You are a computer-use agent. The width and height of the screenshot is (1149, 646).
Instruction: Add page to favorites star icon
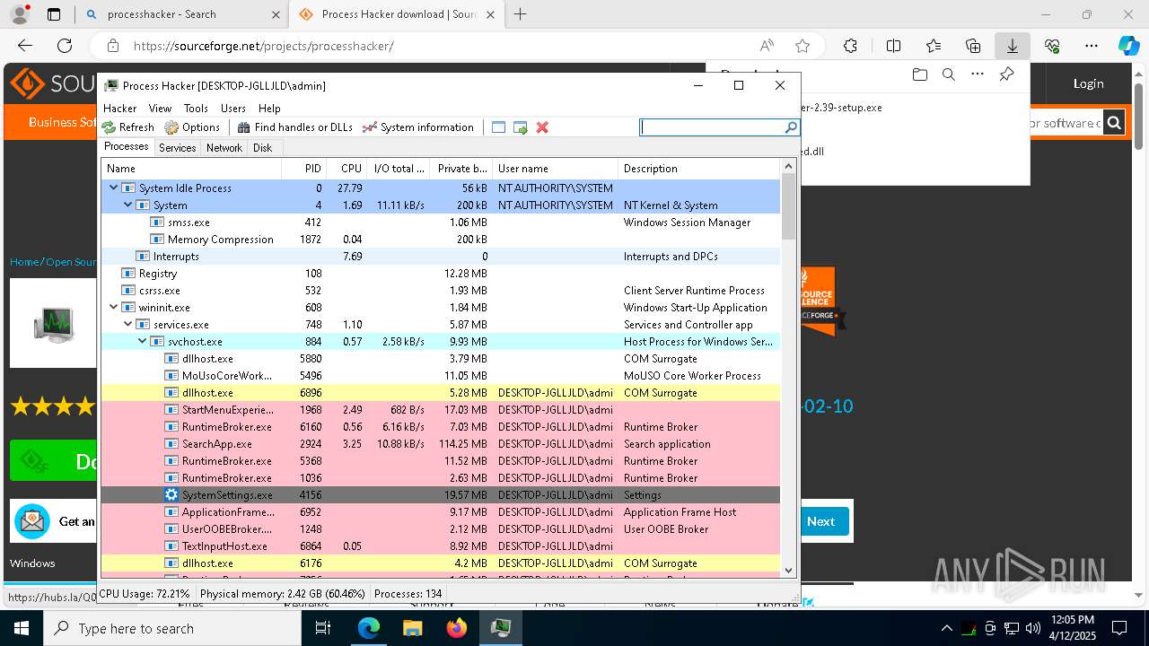803,46
